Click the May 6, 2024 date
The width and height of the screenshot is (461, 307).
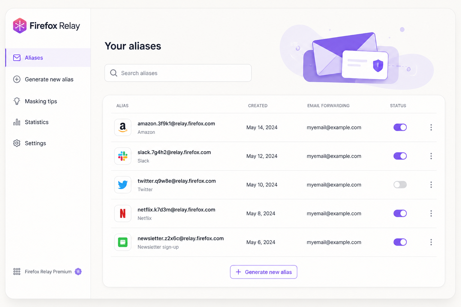(x=261, y=242)
